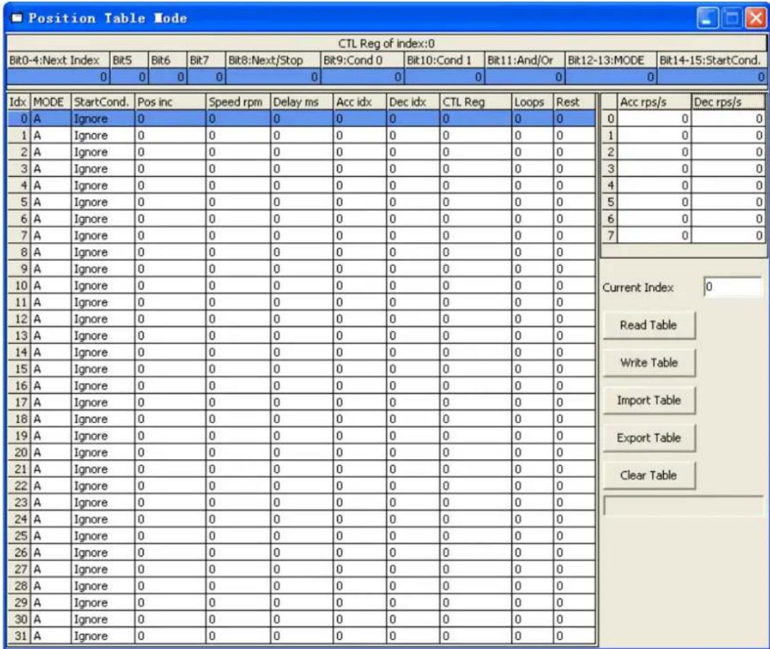Click the Speed rpm cell of row 15

coord(239,369)
